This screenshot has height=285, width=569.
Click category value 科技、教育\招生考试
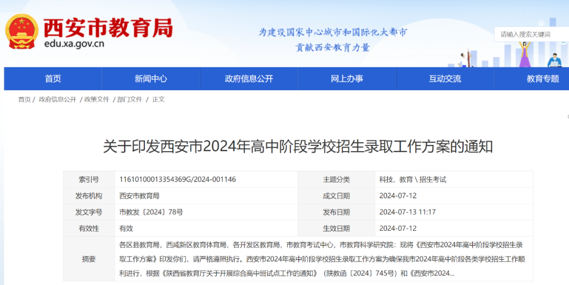(413, 179)
